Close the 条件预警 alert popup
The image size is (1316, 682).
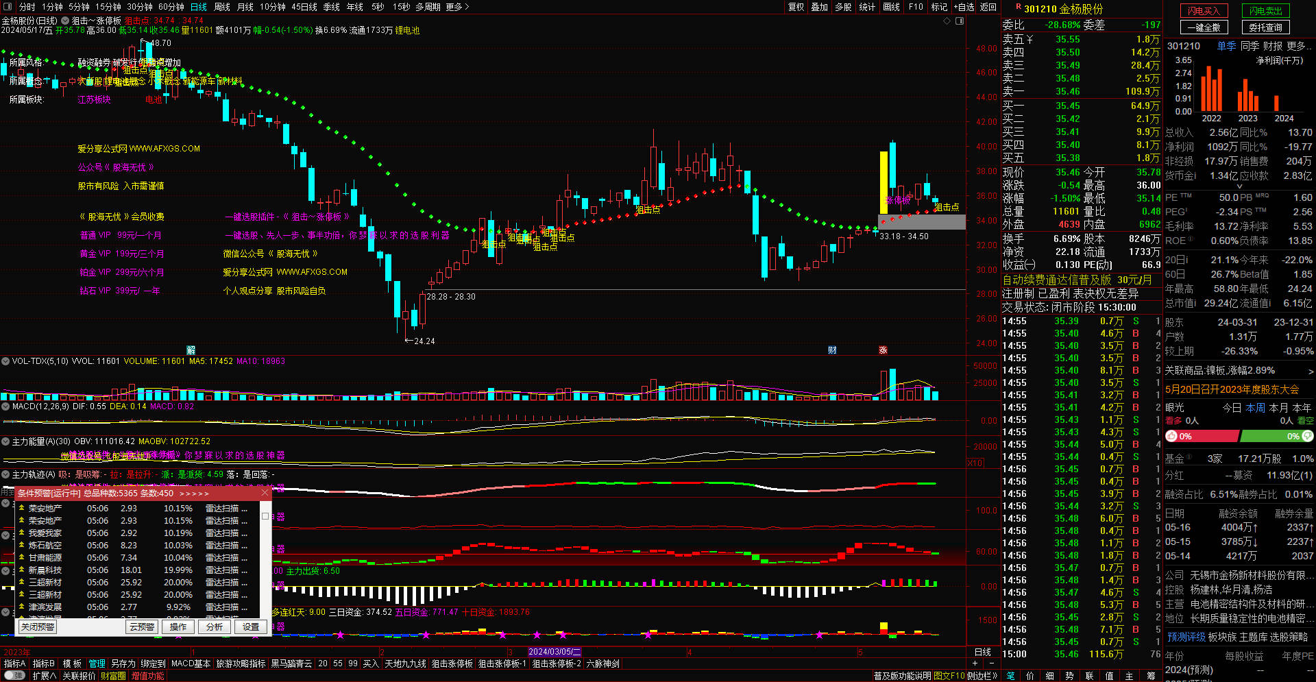(x=265, y=493)
